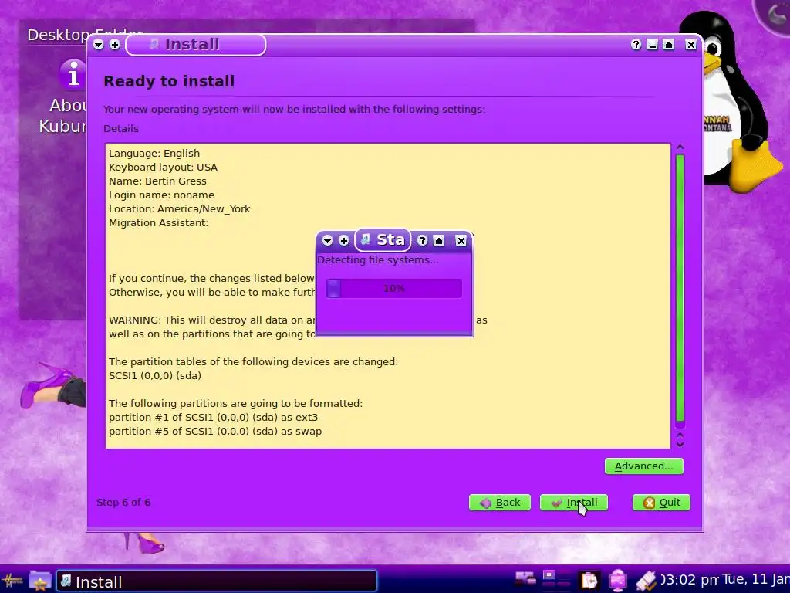Click the 10% progress bar
790x593 pixels.
[394, 289]
